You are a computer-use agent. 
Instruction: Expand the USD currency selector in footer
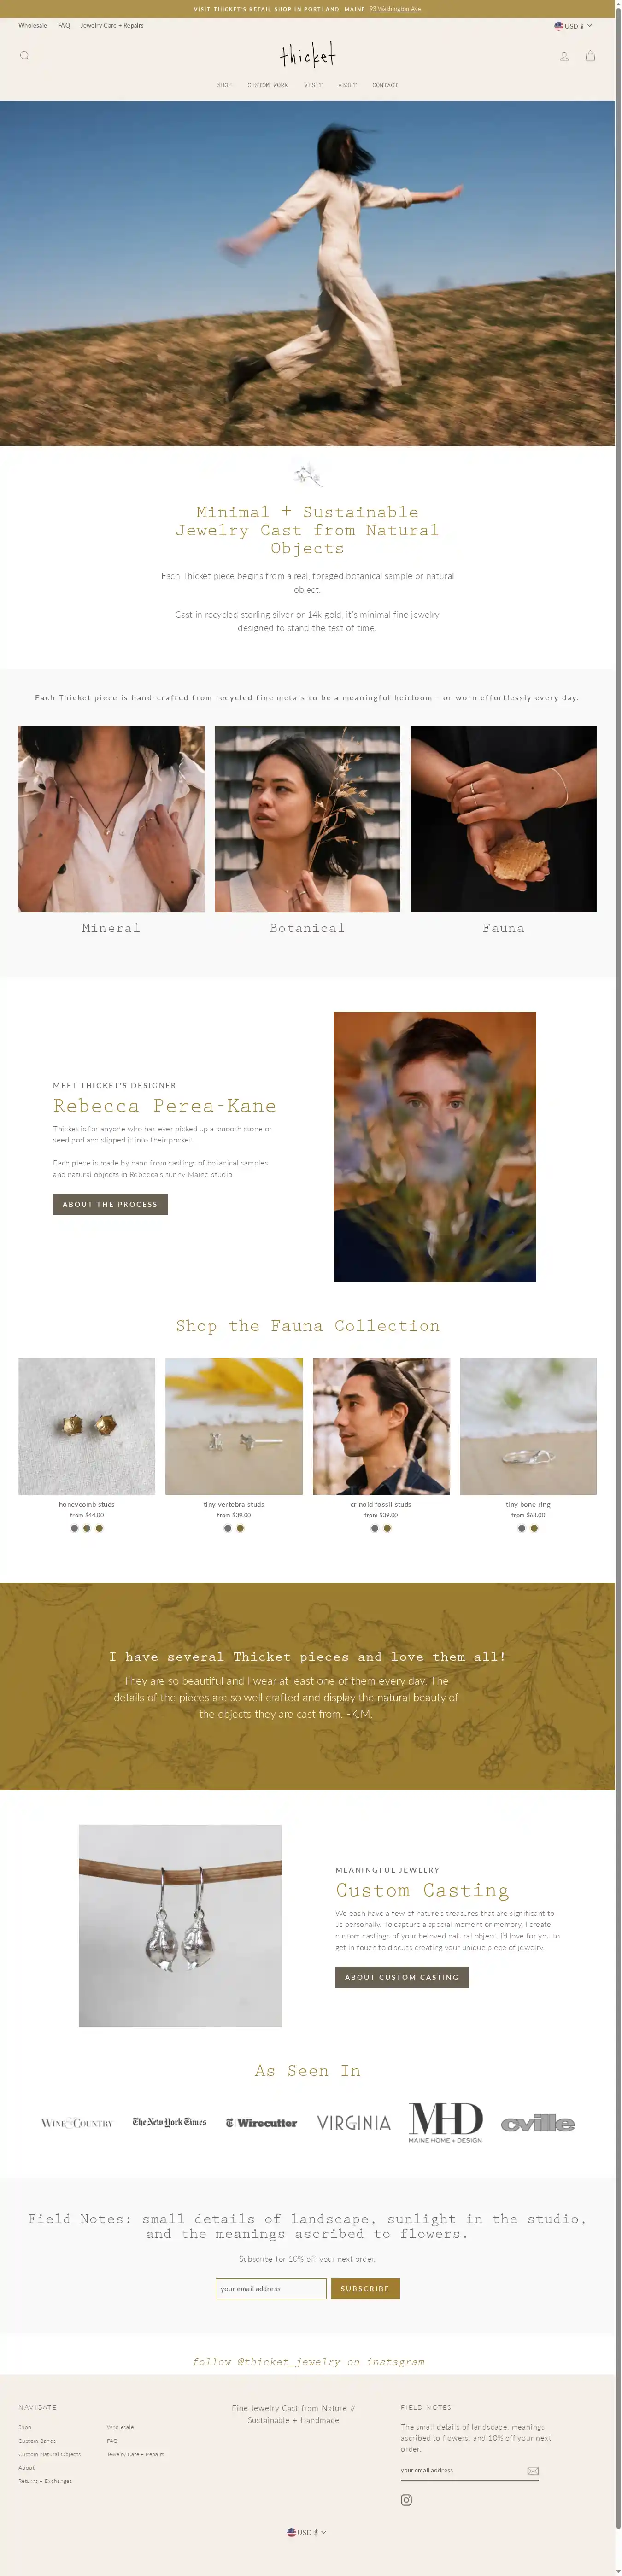pyautogui.click(x=307, y=2532)
